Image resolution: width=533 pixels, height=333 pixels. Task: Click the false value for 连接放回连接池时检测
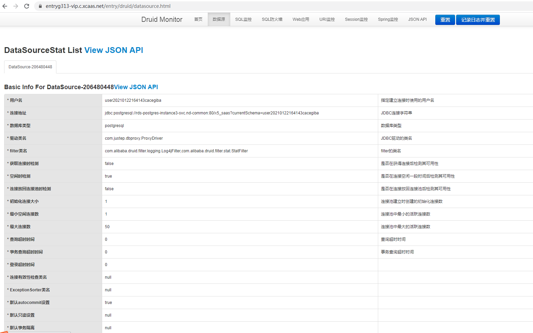pos(109,189)
